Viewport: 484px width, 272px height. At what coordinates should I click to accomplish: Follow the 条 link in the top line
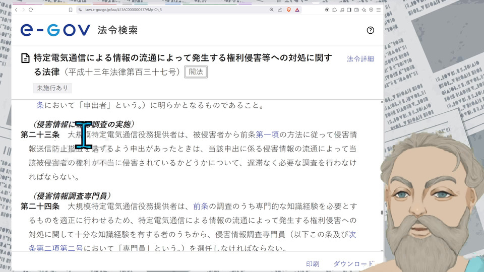click(x=40, y=105)
